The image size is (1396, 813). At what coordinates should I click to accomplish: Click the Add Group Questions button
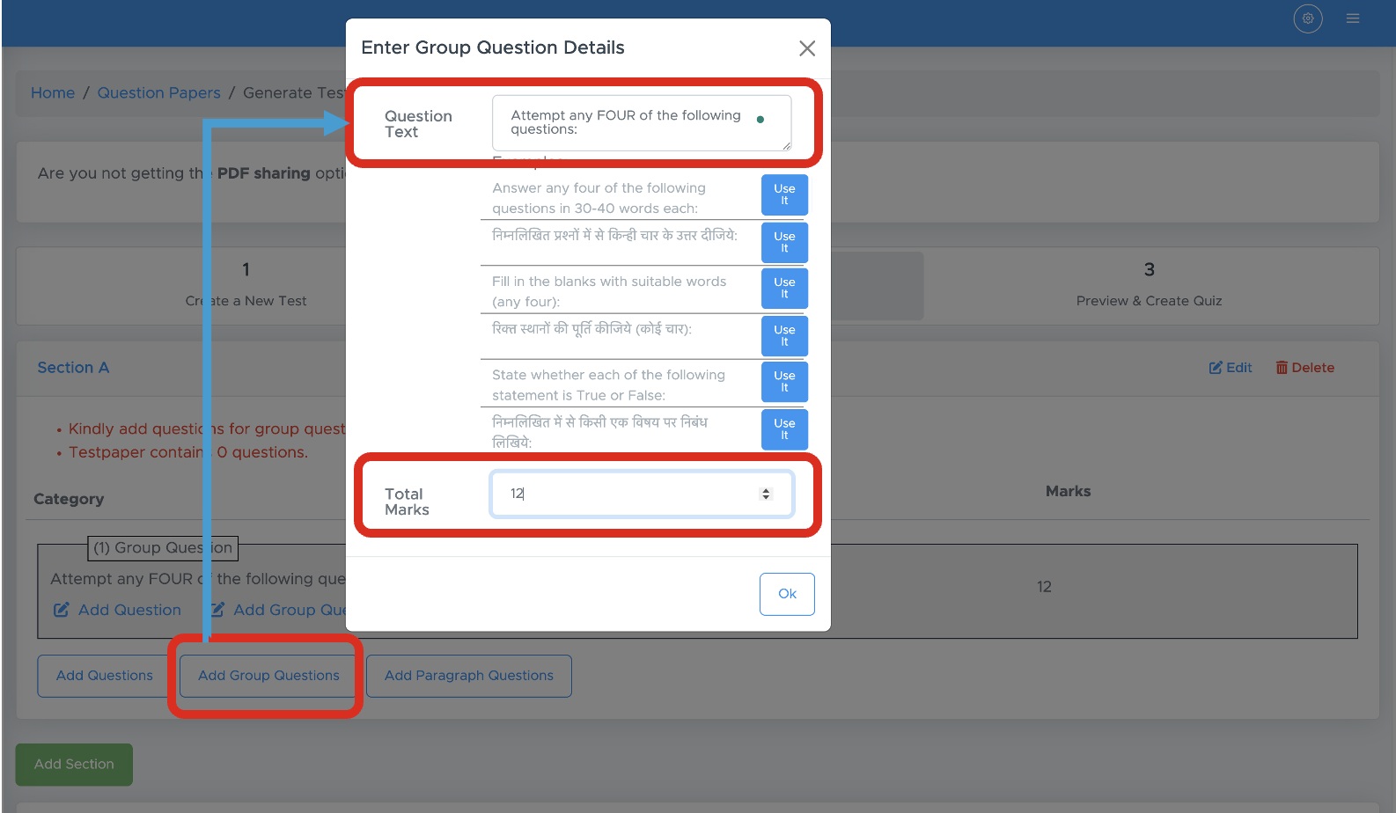point(268,676)
